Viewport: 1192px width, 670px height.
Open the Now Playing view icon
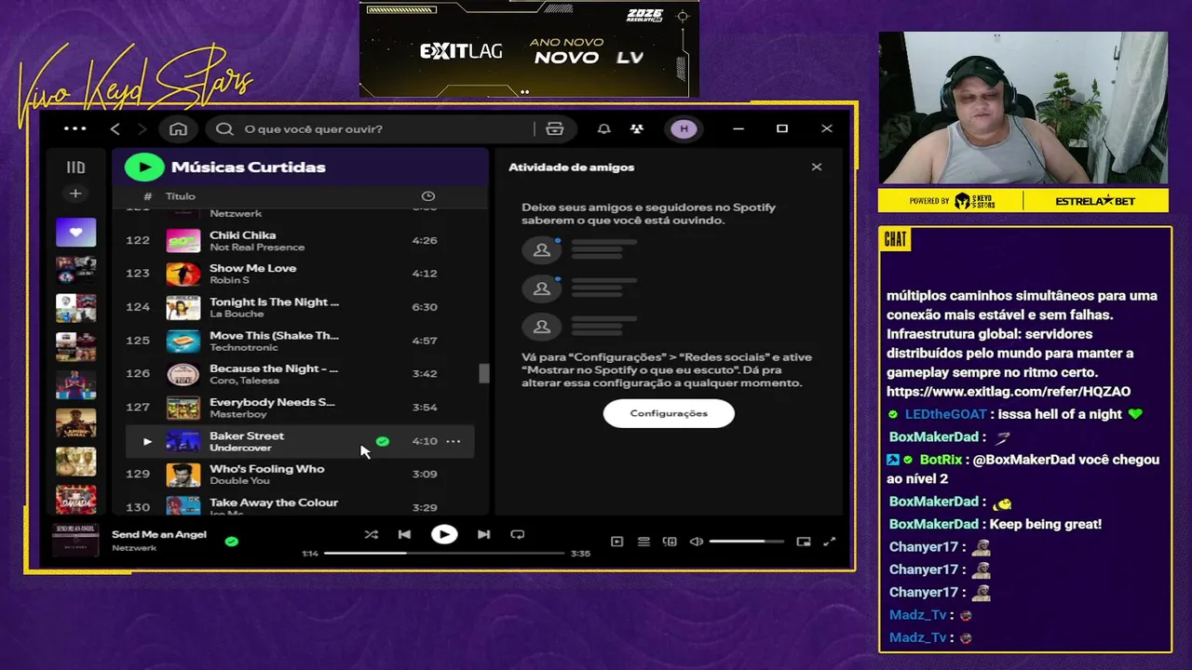(x=616, y=542)
